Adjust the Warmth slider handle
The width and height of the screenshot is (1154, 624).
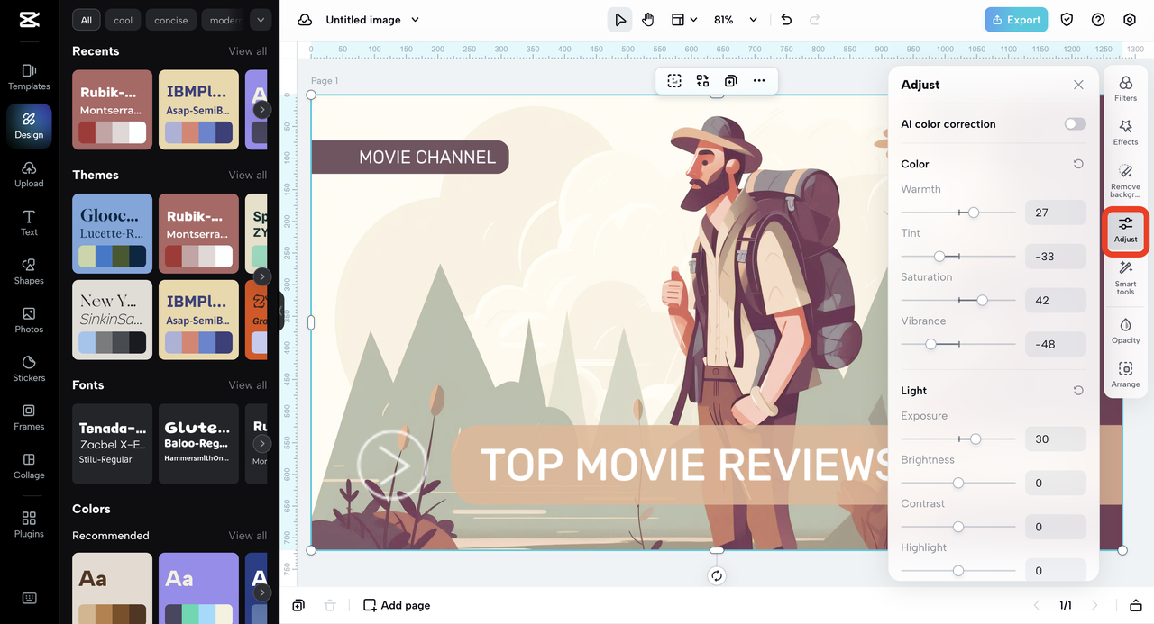(x=974, y=213)
